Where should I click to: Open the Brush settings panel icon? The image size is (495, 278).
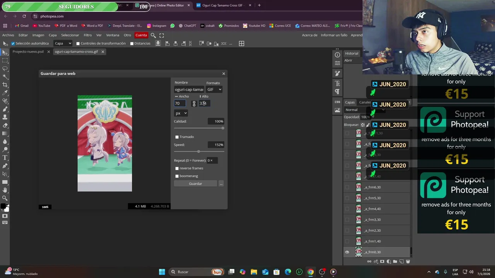pyautogui.click(x=337, y=73)
